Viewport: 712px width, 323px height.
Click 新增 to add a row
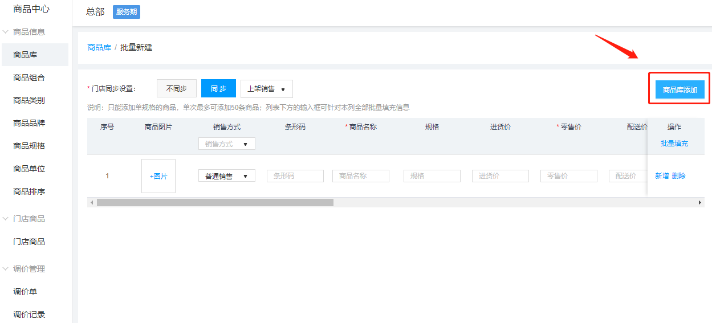[x=662, y=176]
